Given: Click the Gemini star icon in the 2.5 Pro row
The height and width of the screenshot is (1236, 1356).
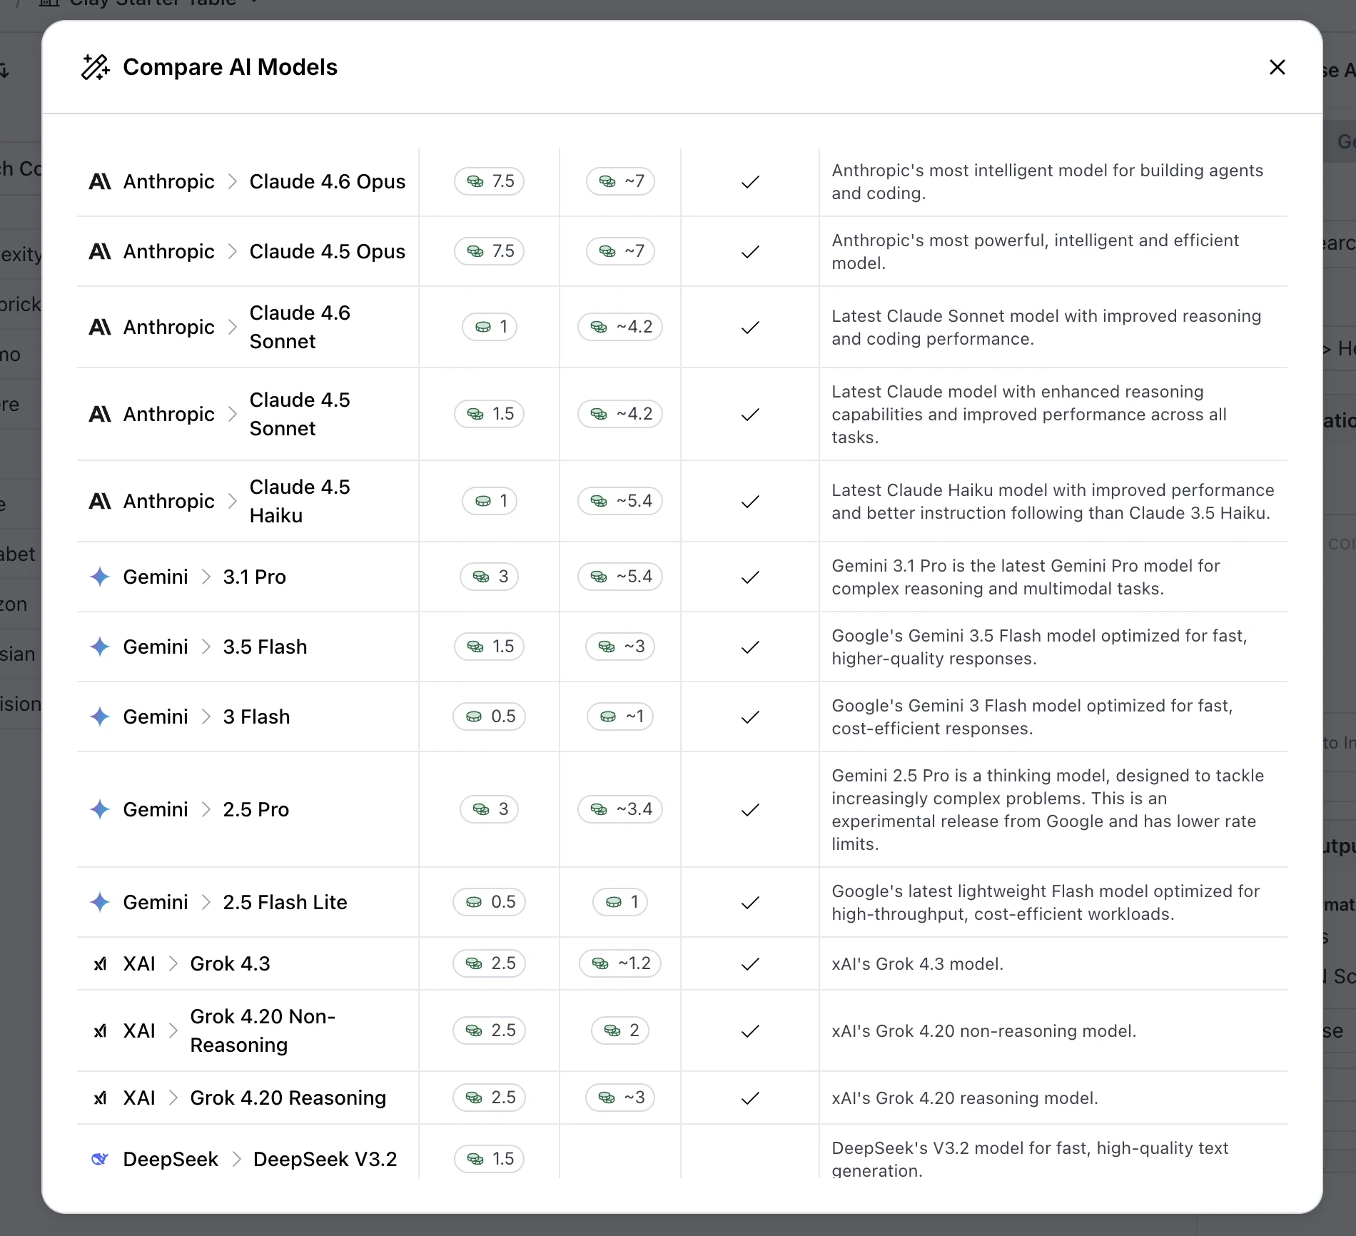Looking at the screenshot, I should point(100,809).
